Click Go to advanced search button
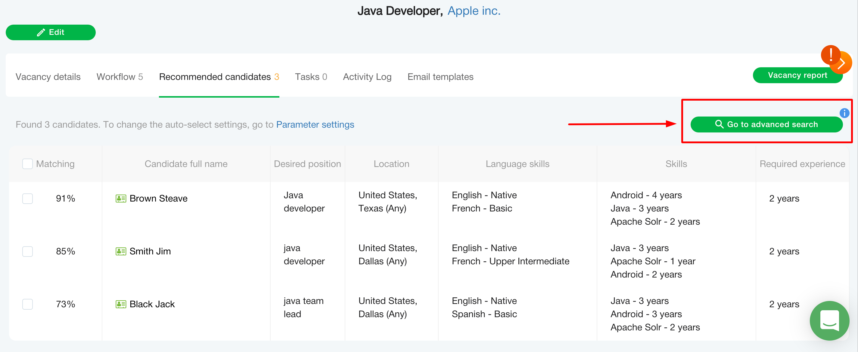The height and width of the screenshot is (352, 858). [766, 124]
